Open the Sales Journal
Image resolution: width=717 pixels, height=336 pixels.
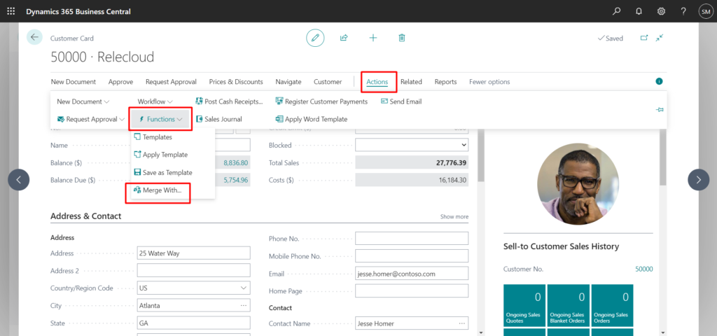(218, 119)
